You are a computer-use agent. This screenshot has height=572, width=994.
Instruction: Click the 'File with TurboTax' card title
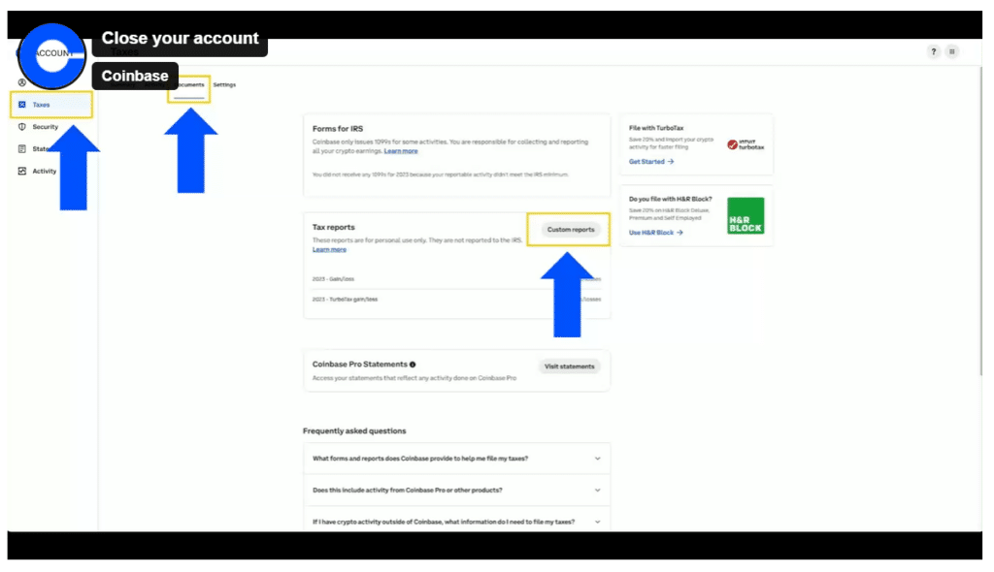click(656, 128)
